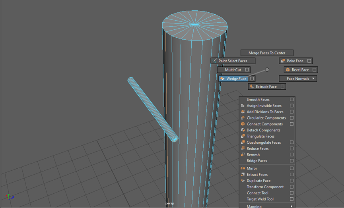Select the thin diagonal cylinder object
This screenshot has height=208, width=344.
coord(153,110)
